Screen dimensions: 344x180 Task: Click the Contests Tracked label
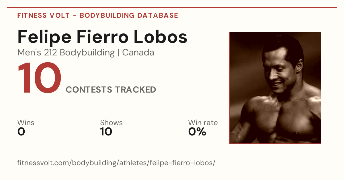(111, 90)
